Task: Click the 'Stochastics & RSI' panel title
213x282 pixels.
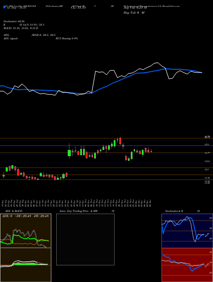Action: click(x=182, y=211)
